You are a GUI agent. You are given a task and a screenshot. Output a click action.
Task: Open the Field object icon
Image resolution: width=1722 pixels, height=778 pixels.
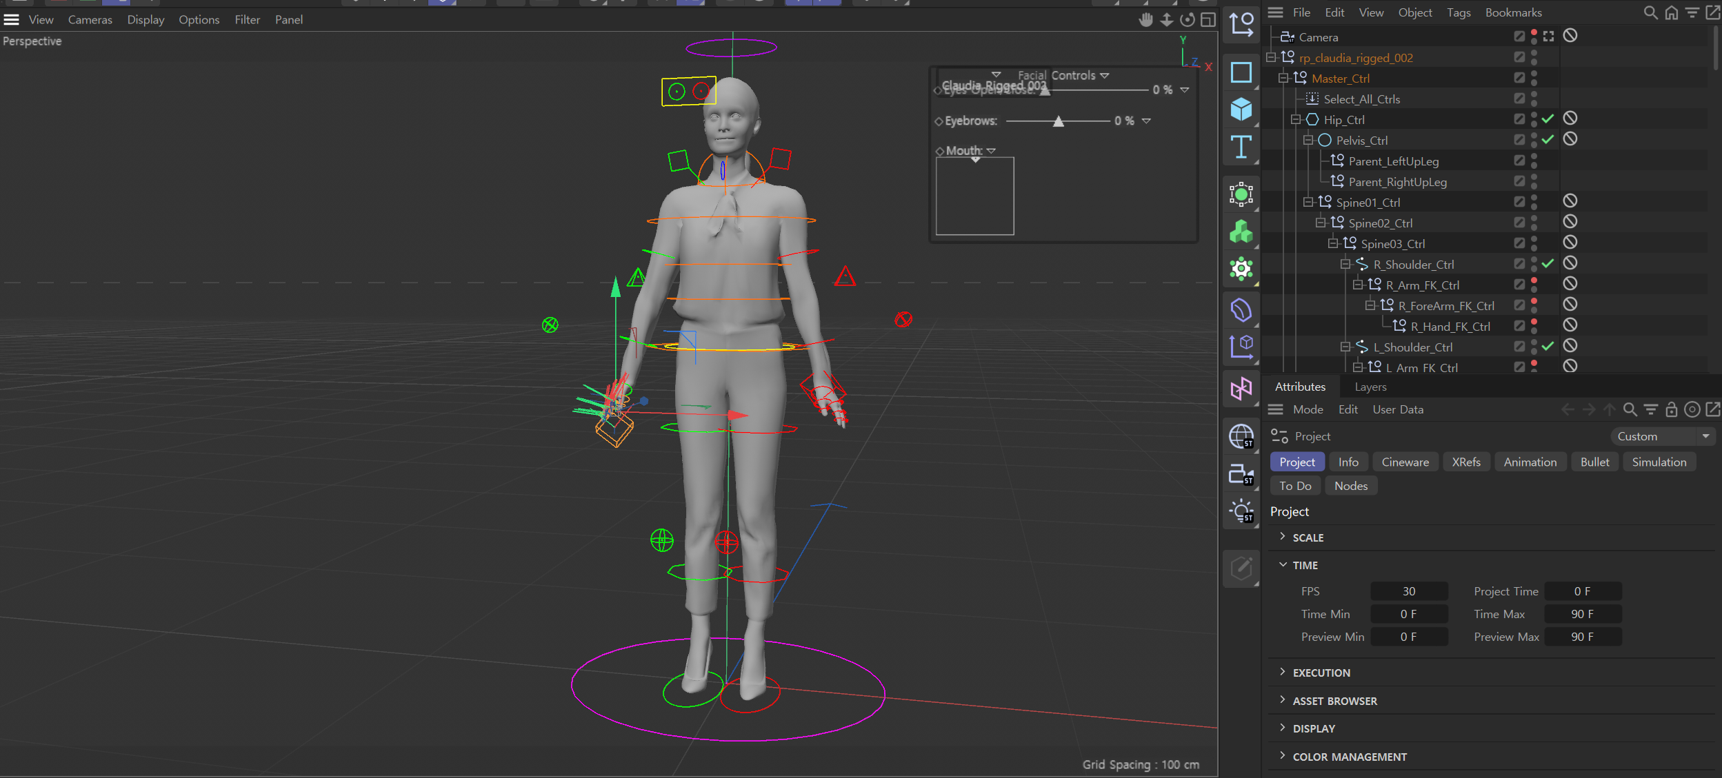pyautogui.click(x=1241, y=347)
